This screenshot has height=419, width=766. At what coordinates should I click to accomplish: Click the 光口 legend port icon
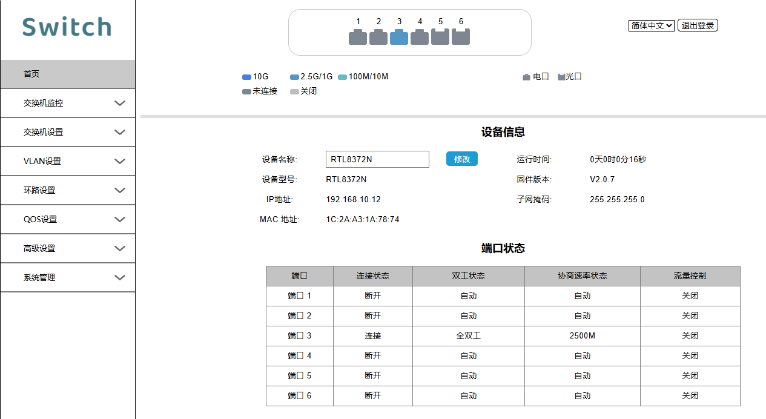click(x=561, y=77)
